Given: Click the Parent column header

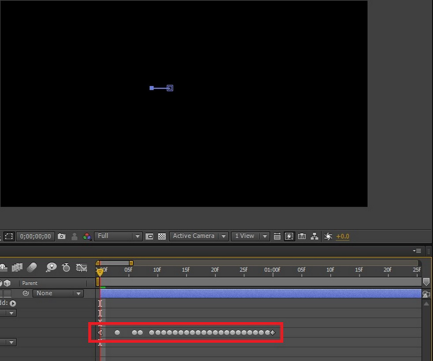Looking at the screenshot, I should pyautogui.click(x=30, y=283).
